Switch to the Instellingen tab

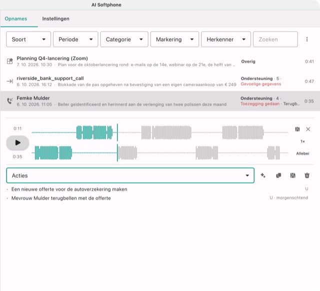tap(55, 19)
